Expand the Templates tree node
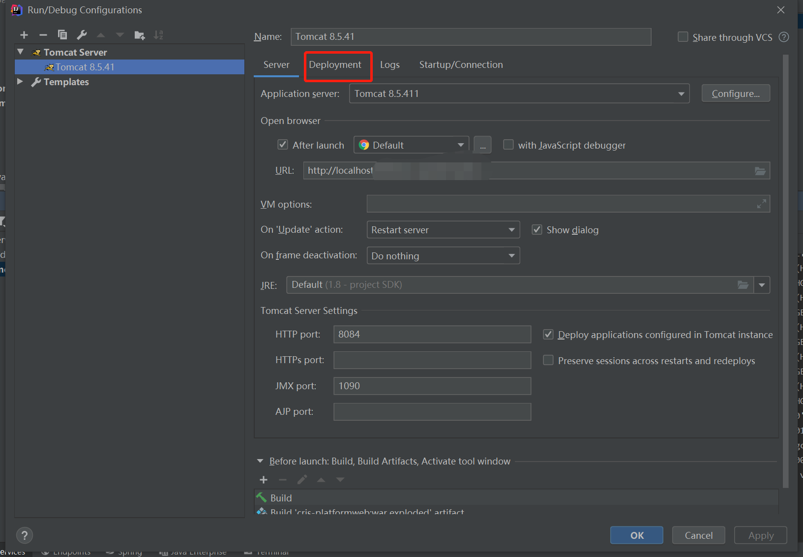The width and height of the screenshot is (803, 557). (x=20, y=82)
